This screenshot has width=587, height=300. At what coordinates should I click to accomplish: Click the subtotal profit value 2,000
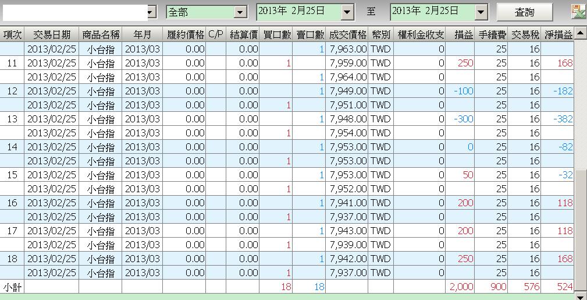coord(461,287)
